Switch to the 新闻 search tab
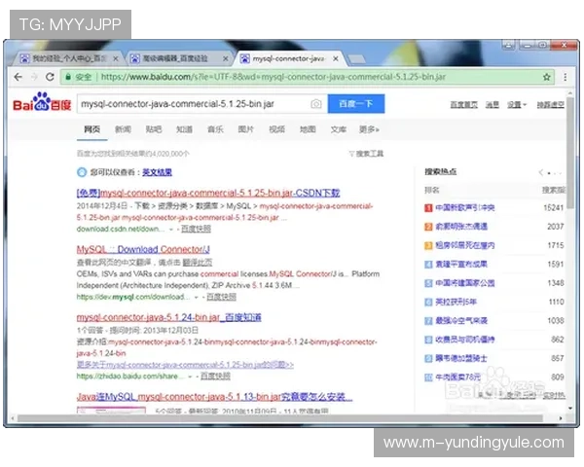 (123, 129)
